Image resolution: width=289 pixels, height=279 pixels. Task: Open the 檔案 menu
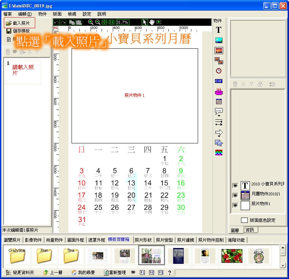[x=8, y=14]
